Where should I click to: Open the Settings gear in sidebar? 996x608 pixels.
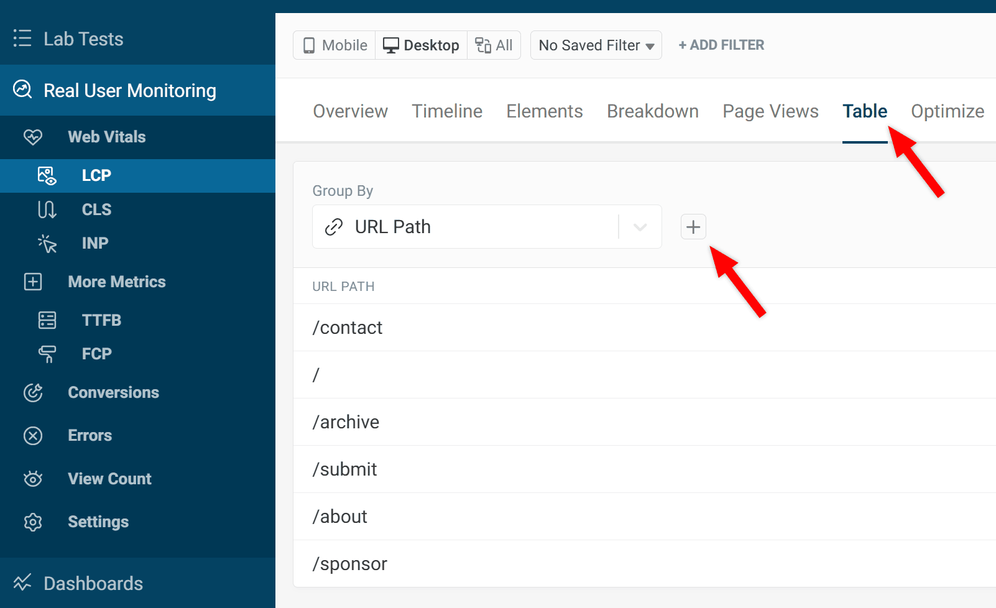click(33, 522)
